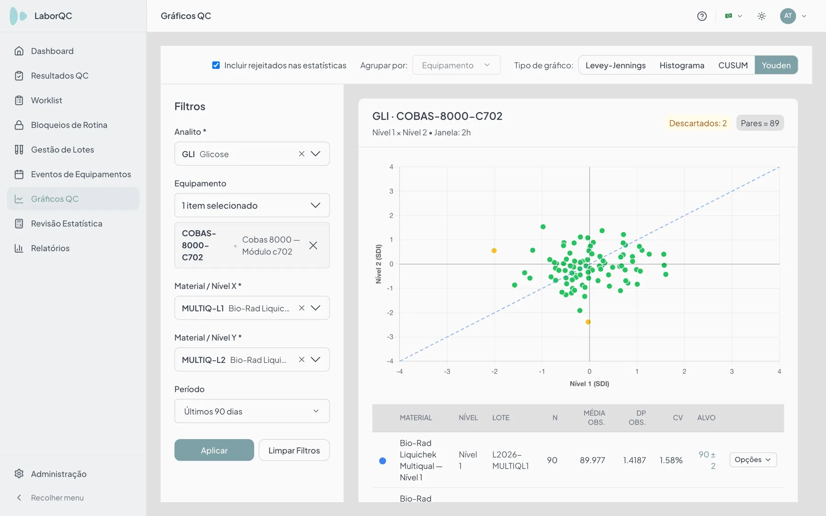
Task: Open the Relatórios bar chart icon
Action: pos(19,248)
